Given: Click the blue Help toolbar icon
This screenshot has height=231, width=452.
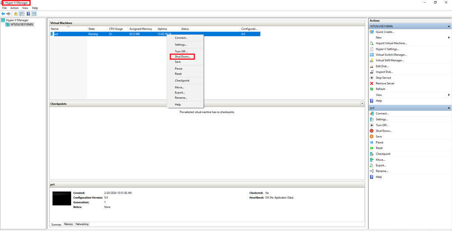Looking at the screenshot, I should tap(28, 14).
